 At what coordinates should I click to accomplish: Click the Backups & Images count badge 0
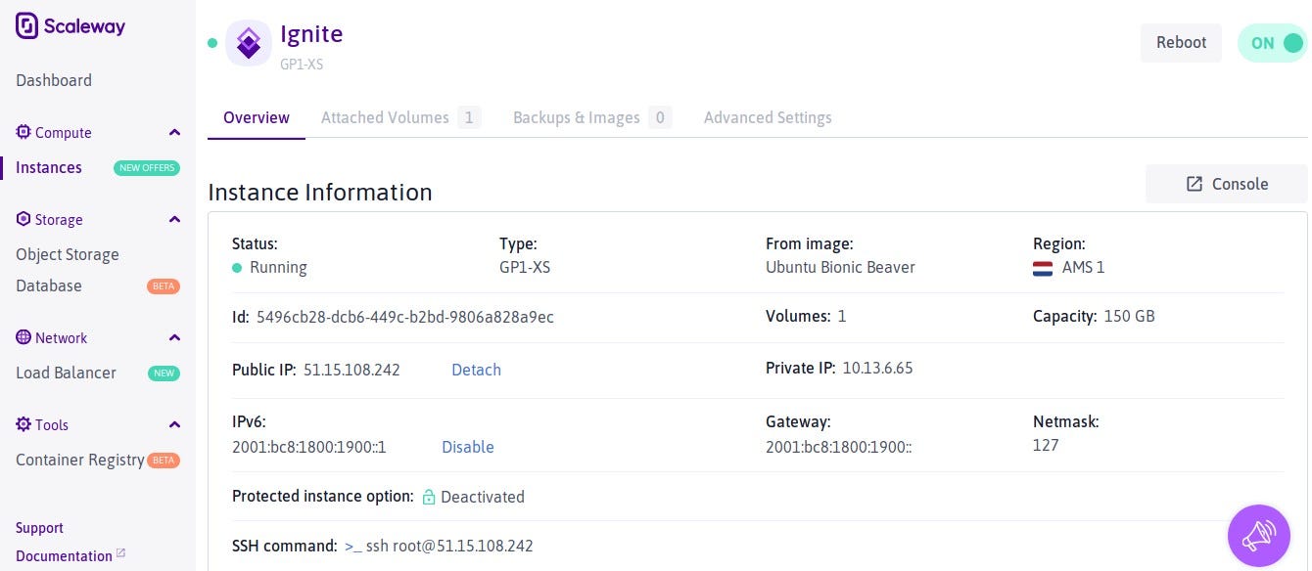coord(660,118)
